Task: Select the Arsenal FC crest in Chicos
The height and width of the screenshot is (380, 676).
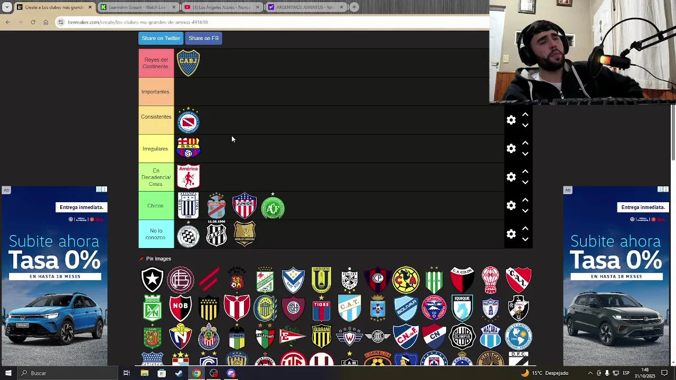Action: click(x=217, y=206)
